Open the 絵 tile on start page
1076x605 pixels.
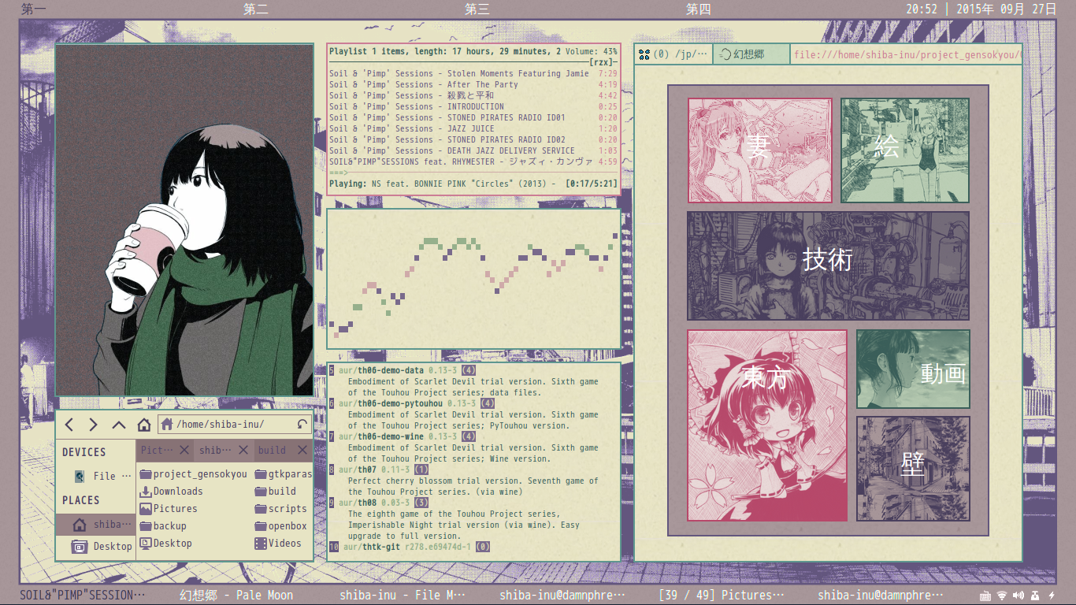pos(905,150)
